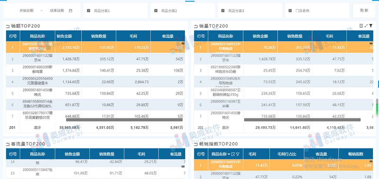The height and width of the screenshot is (179, 379).
Task: Click the 开始日期 start date field
Action: pyautogui.click(x=27, y=11)
